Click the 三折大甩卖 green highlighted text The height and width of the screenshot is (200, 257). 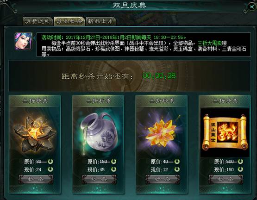(212, 43)
